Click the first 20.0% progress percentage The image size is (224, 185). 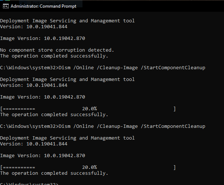pos(89,109)
